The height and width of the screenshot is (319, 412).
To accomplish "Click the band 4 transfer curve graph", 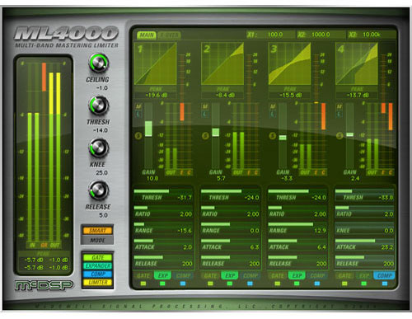I will coord(357,63).
